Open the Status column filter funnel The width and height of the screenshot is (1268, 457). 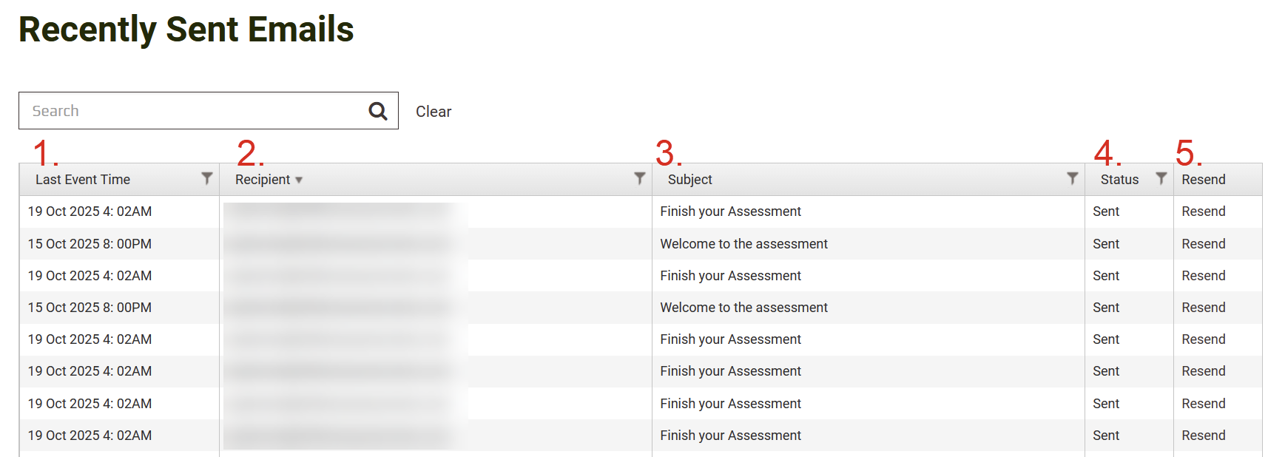click(1161, 178)
